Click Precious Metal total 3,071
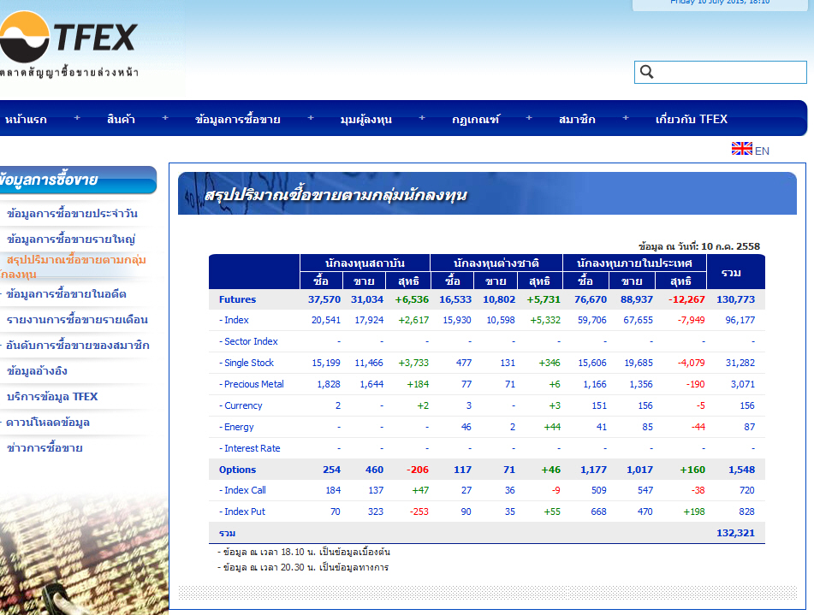The width and height of the screenshot is (814, 615). (x=742, y=384)
